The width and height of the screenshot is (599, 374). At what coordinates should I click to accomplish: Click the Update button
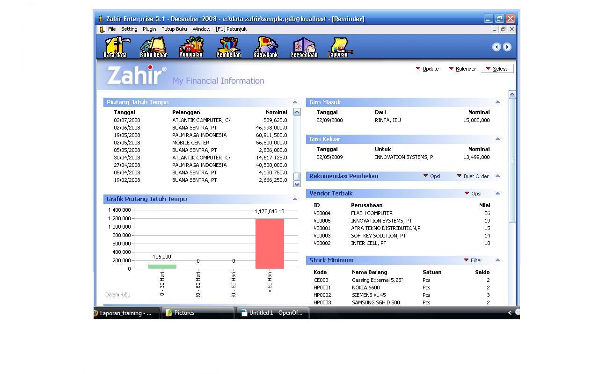[x=427, y=69]
